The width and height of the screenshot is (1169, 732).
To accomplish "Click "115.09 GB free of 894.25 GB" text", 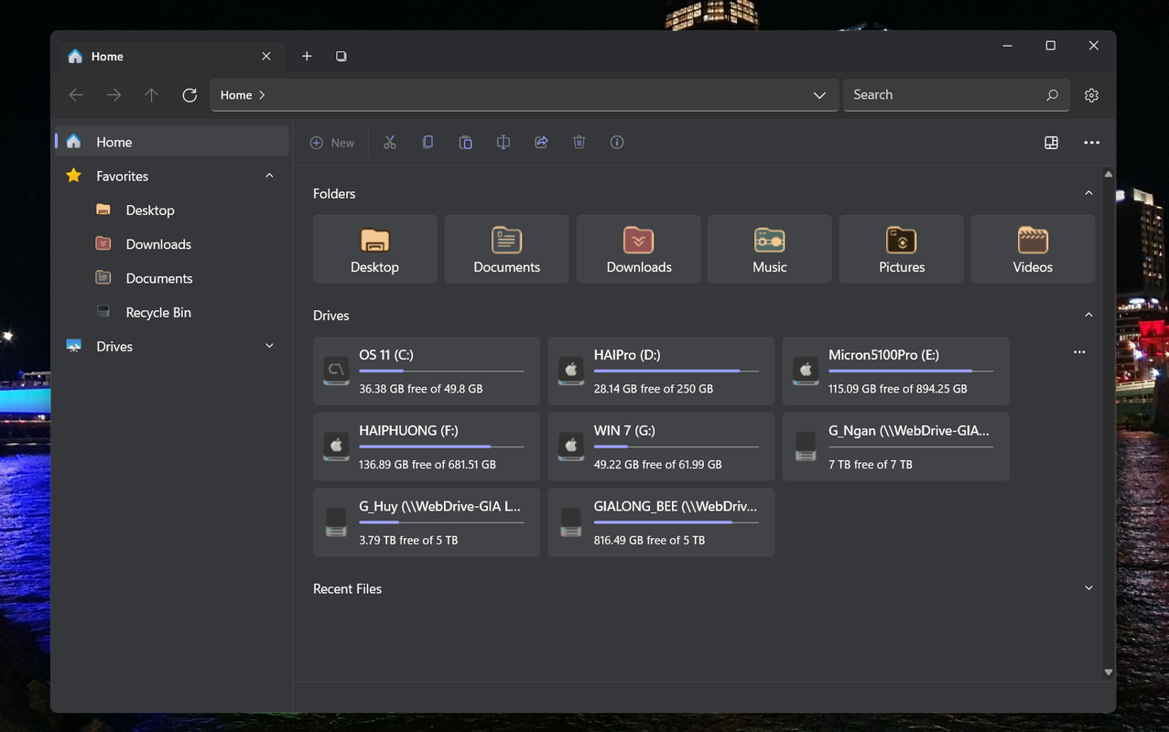I will pyautogui.click(x=898, y=389).
